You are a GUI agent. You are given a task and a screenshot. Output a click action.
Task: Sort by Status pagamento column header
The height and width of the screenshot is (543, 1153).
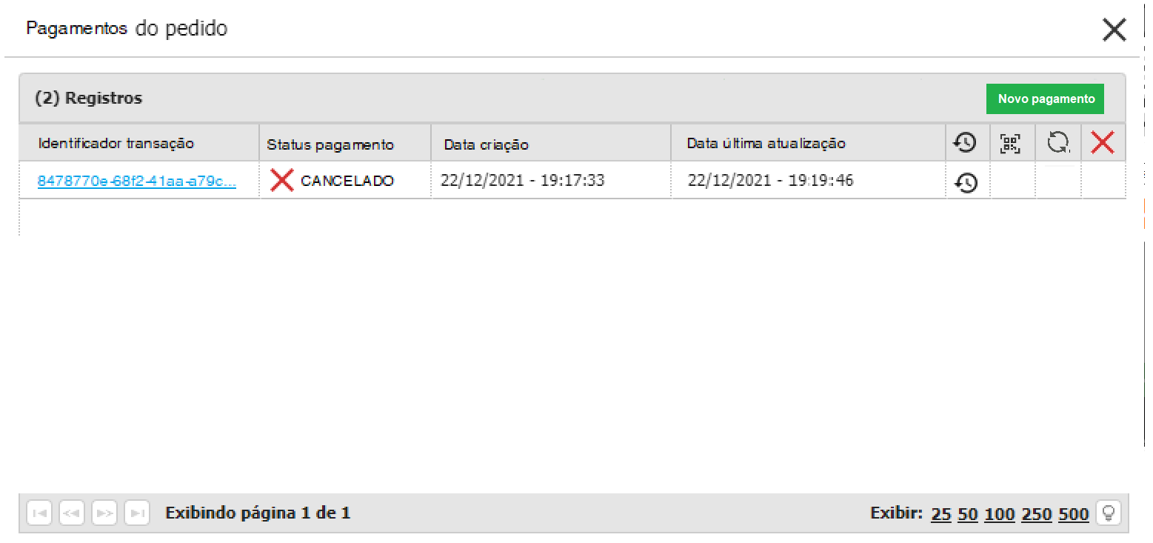(x=330, y=144)
